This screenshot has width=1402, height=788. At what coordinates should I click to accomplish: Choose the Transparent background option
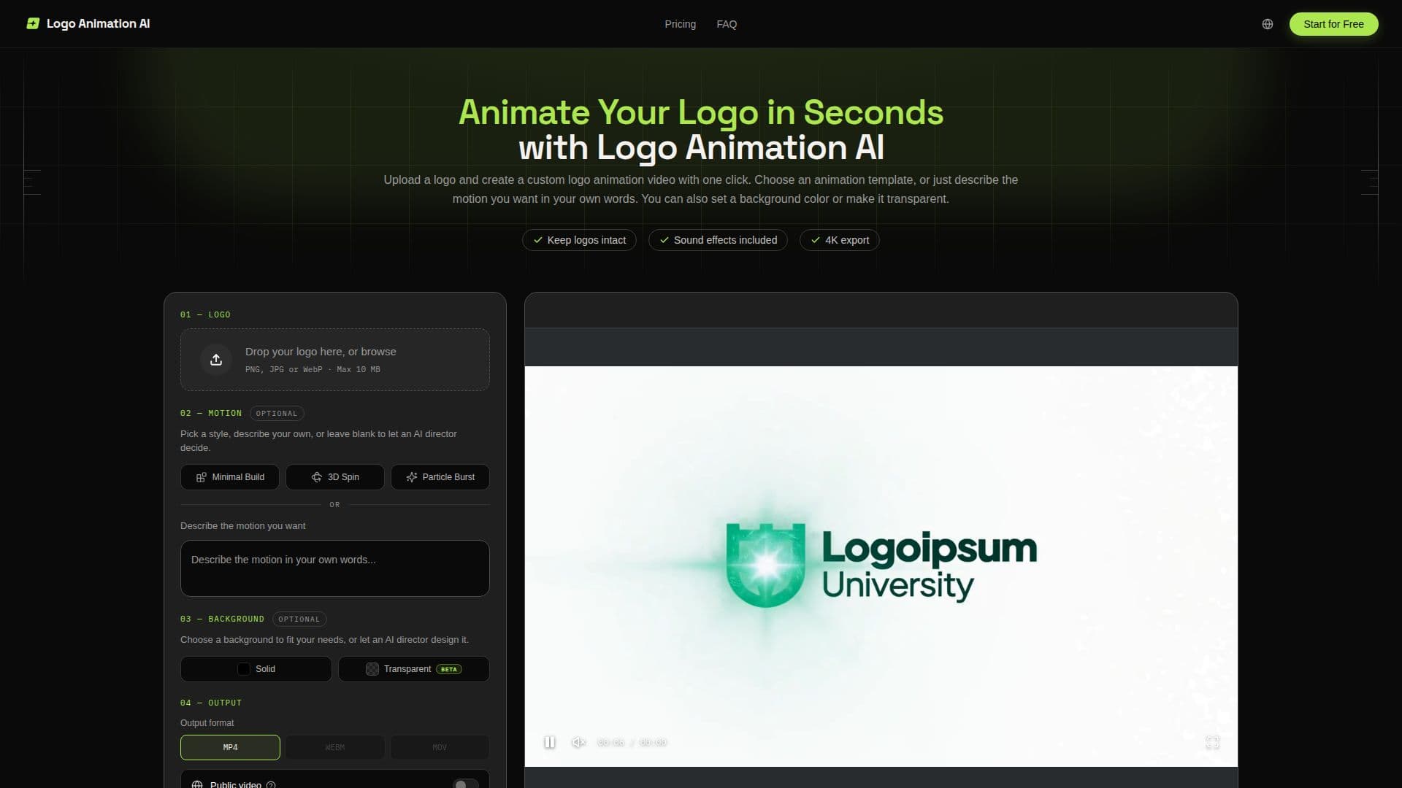point(414,669)
